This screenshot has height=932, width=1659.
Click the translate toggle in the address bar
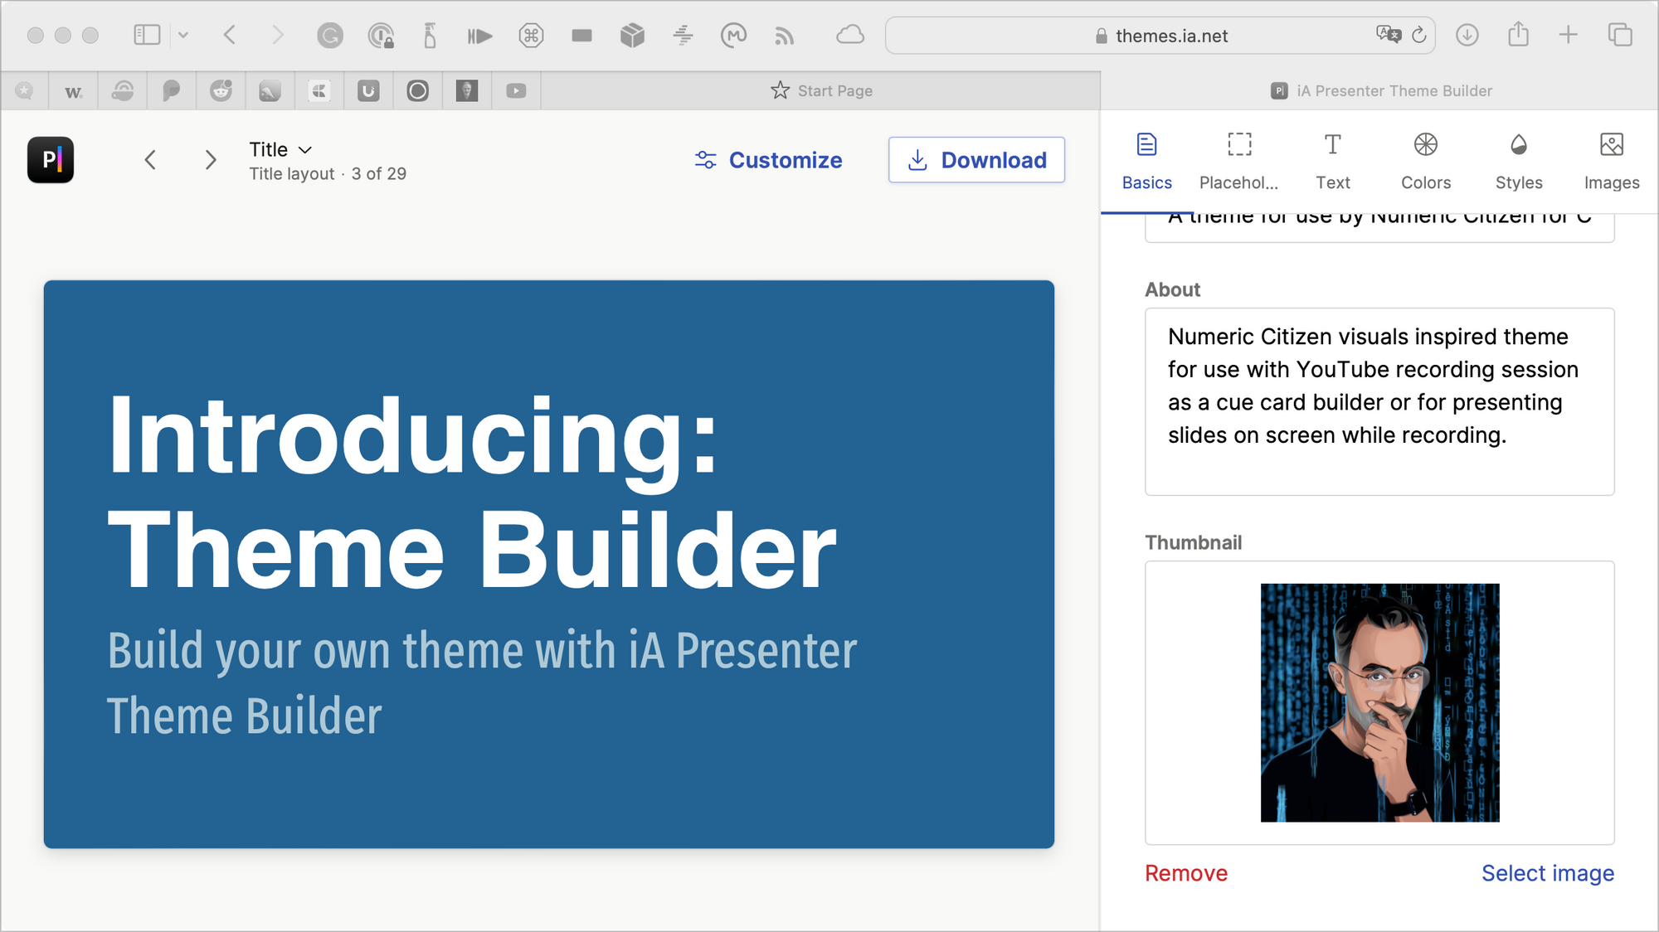click(1389, 36)
